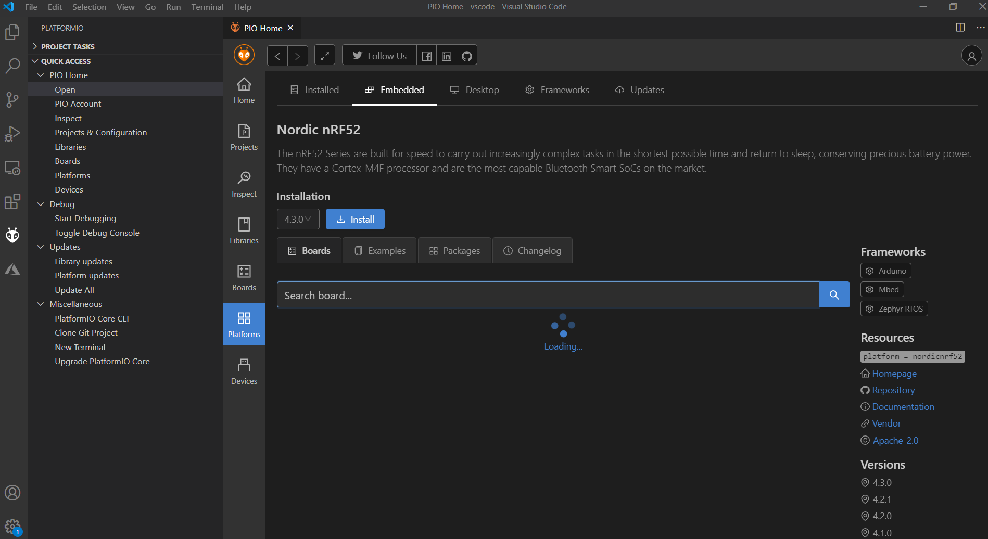
Task: Open the Terminal menu
Action: 207,7
